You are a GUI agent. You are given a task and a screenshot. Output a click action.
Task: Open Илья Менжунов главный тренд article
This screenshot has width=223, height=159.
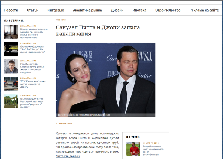coord(32,68)
